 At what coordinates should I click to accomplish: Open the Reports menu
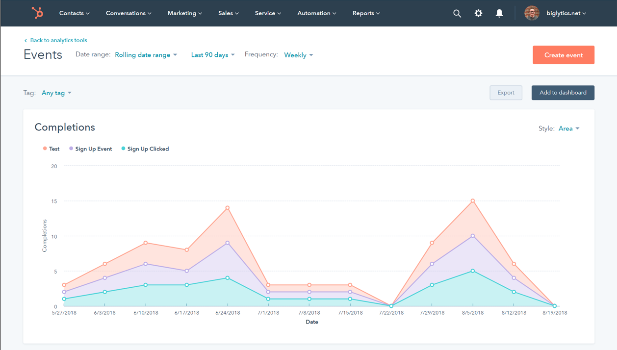(x=366, y=13)
